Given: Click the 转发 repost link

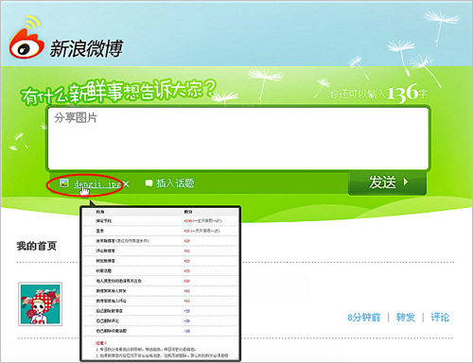Looking at the screenshot, I should [x=406, y=317].
